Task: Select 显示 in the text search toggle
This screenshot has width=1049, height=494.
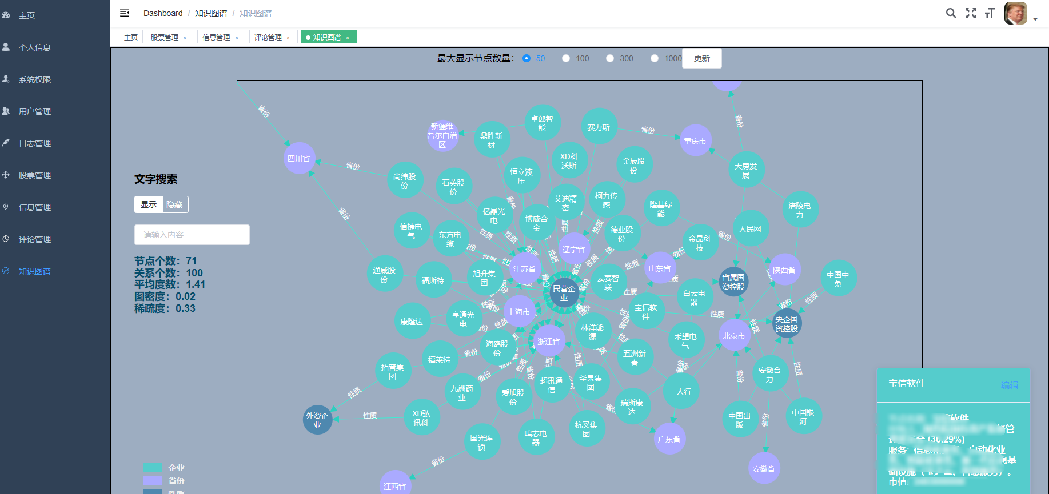Action: tap(149, 204)
